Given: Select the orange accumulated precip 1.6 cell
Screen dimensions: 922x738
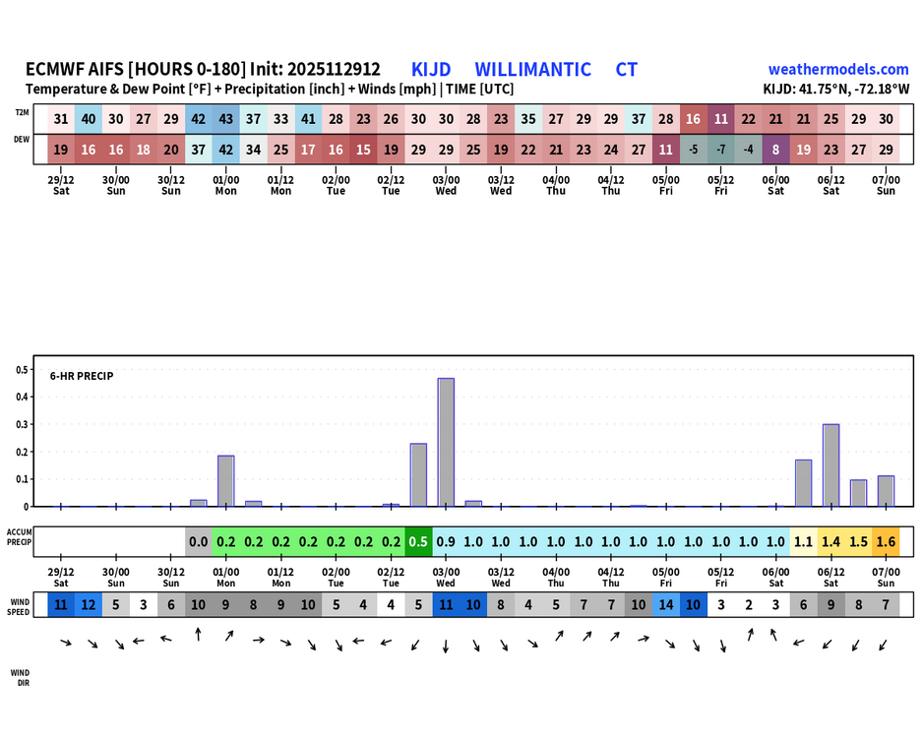Looking at the screenshot, I should pyautogui.click(x=886, y=541).
